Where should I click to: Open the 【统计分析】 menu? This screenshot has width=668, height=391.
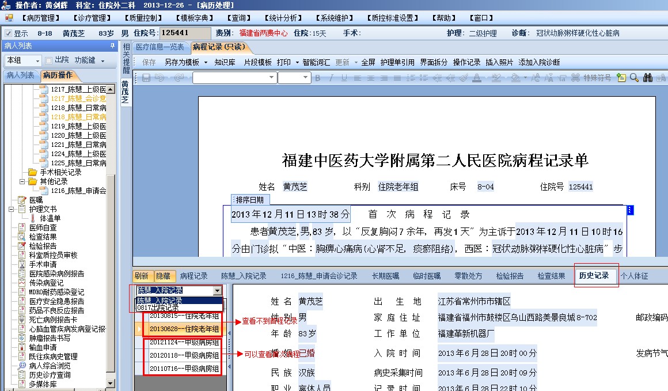tap(283, 18)
